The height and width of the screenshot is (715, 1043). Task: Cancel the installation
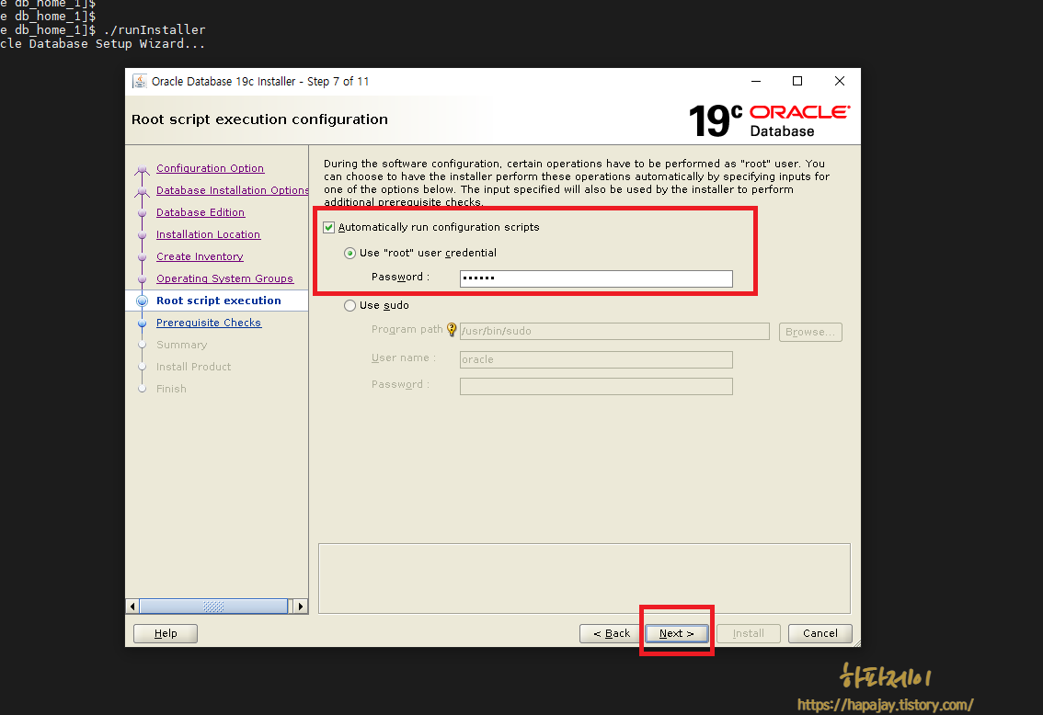point(820,633)
